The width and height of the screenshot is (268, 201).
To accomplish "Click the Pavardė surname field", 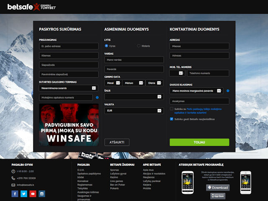I will (x=134, y=69).
